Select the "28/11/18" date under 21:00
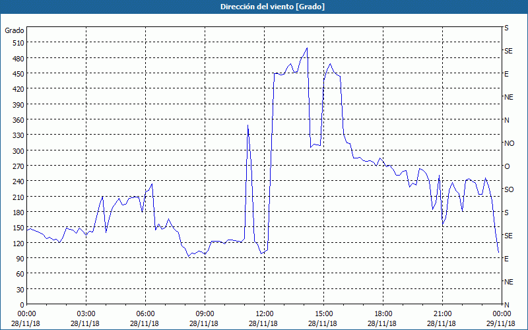The height and width of the screenshot is (330, 528). coord(442,323)
